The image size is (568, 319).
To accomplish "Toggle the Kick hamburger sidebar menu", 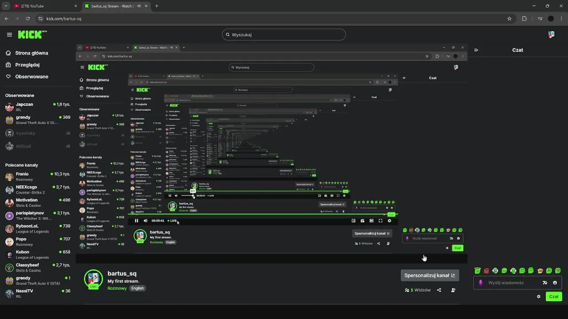I will coord(9,35).
